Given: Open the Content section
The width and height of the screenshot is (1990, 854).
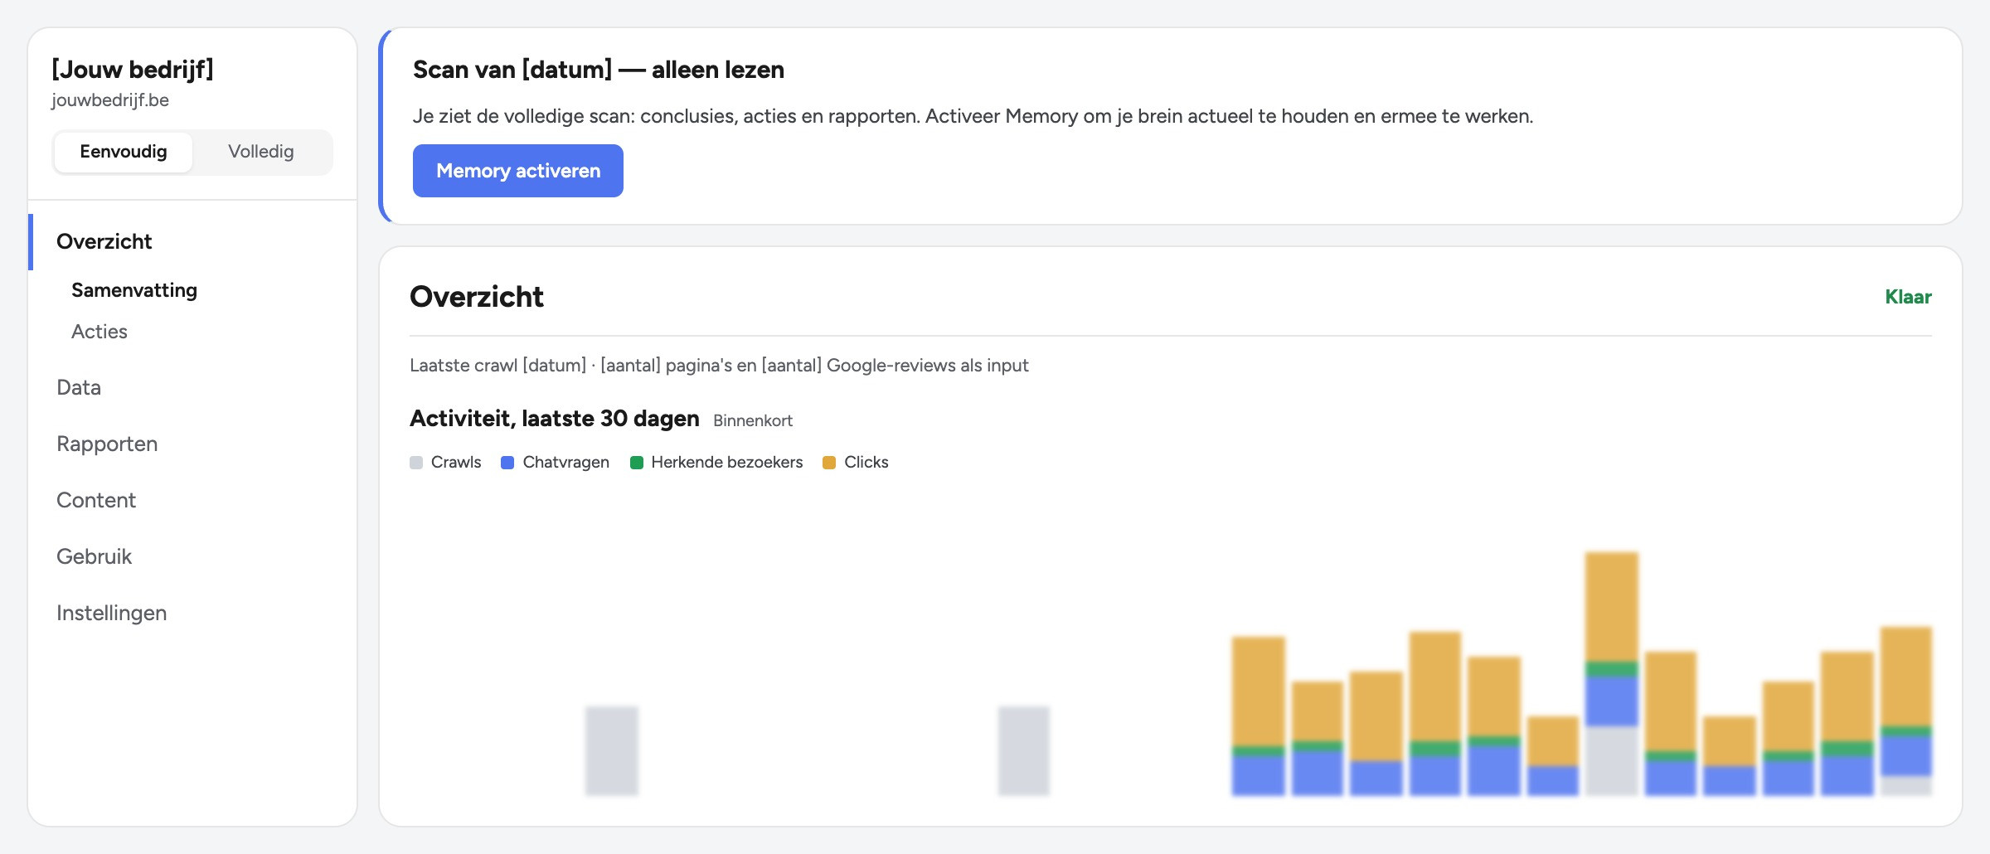Looking at the screenshot, I should tap(96, 500).
